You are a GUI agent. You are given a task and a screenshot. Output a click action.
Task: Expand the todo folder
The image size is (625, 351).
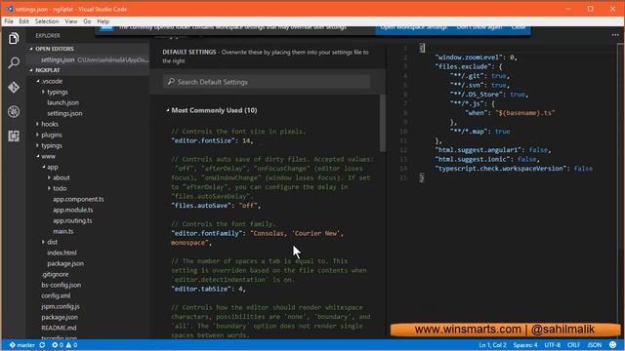[x=49, y=188]
